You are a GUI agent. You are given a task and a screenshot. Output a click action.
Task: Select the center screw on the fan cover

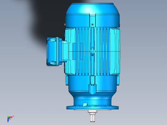(92, 24)
